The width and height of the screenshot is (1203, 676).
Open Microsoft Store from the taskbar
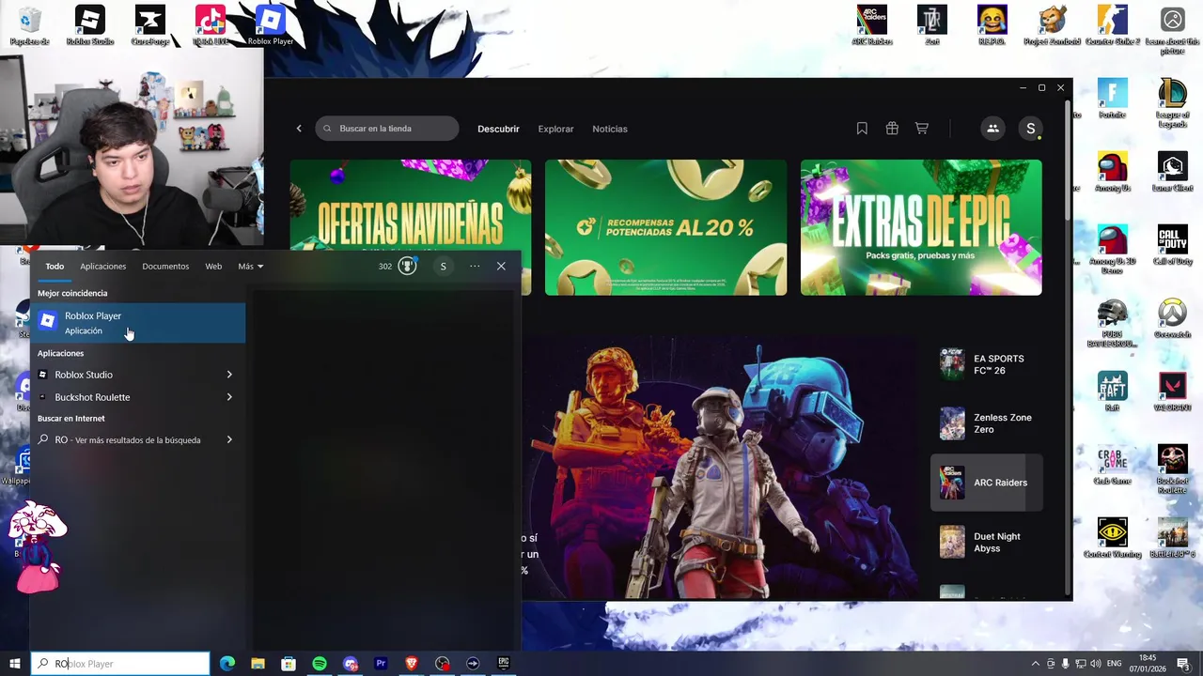coord(289,664)
